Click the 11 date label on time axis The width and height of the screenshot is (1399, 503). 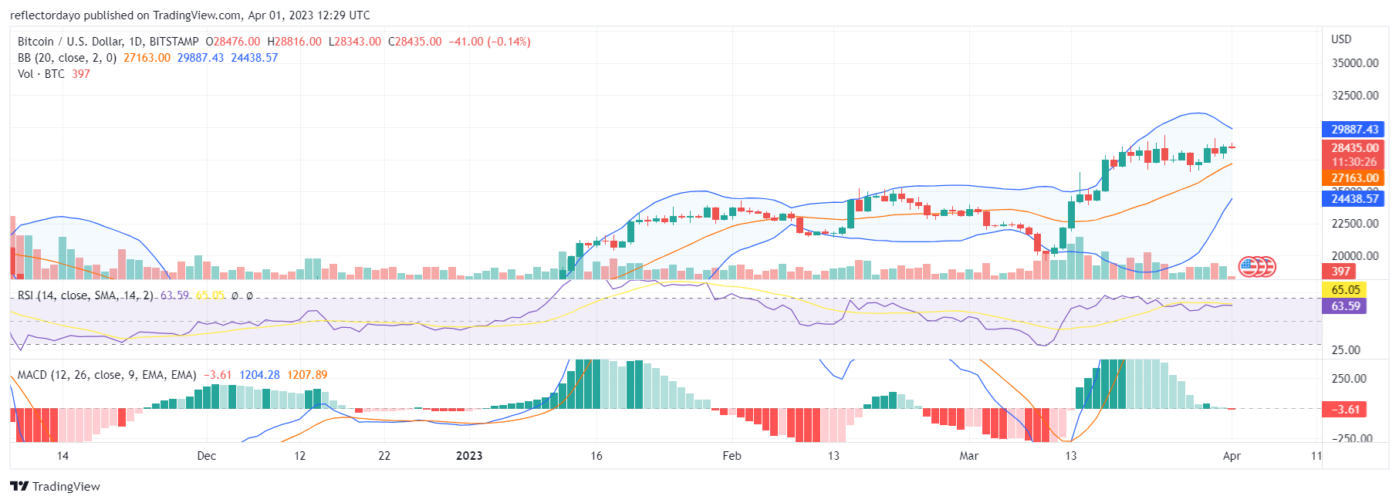(x=1316, y=456)
